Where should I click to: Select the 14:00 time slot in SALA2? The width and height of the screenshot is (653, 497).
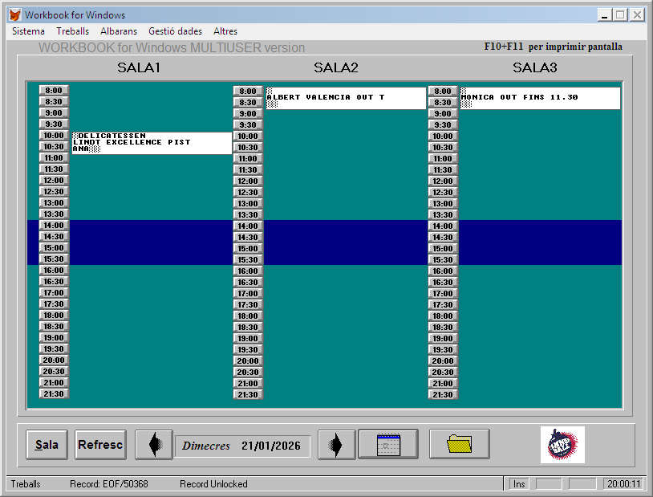[248, 226]
